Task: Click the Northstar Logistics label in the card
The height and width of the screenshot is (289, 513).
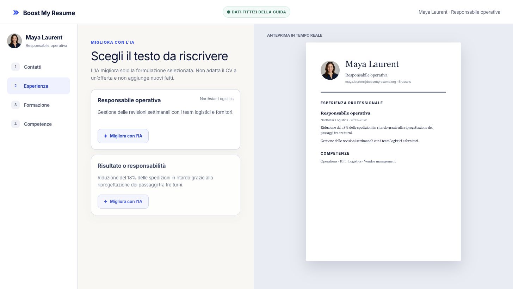Action: click(217, 99)
